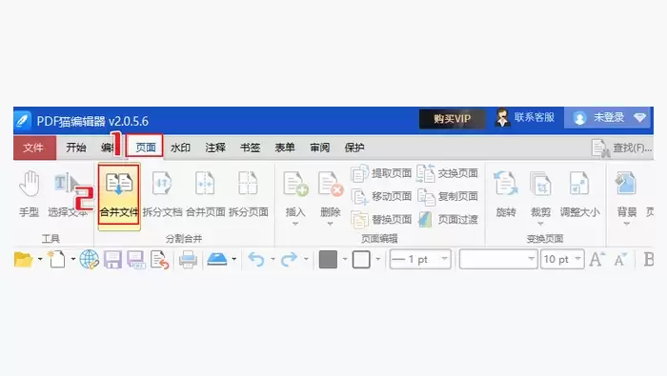The height and width of the screenshot is (376, 667).
Task: Click the Crop (裁剪) icon
Action: [540, 184]
